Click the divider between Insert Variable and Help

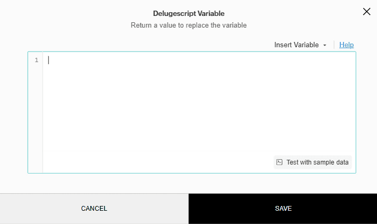pos(334,45)
